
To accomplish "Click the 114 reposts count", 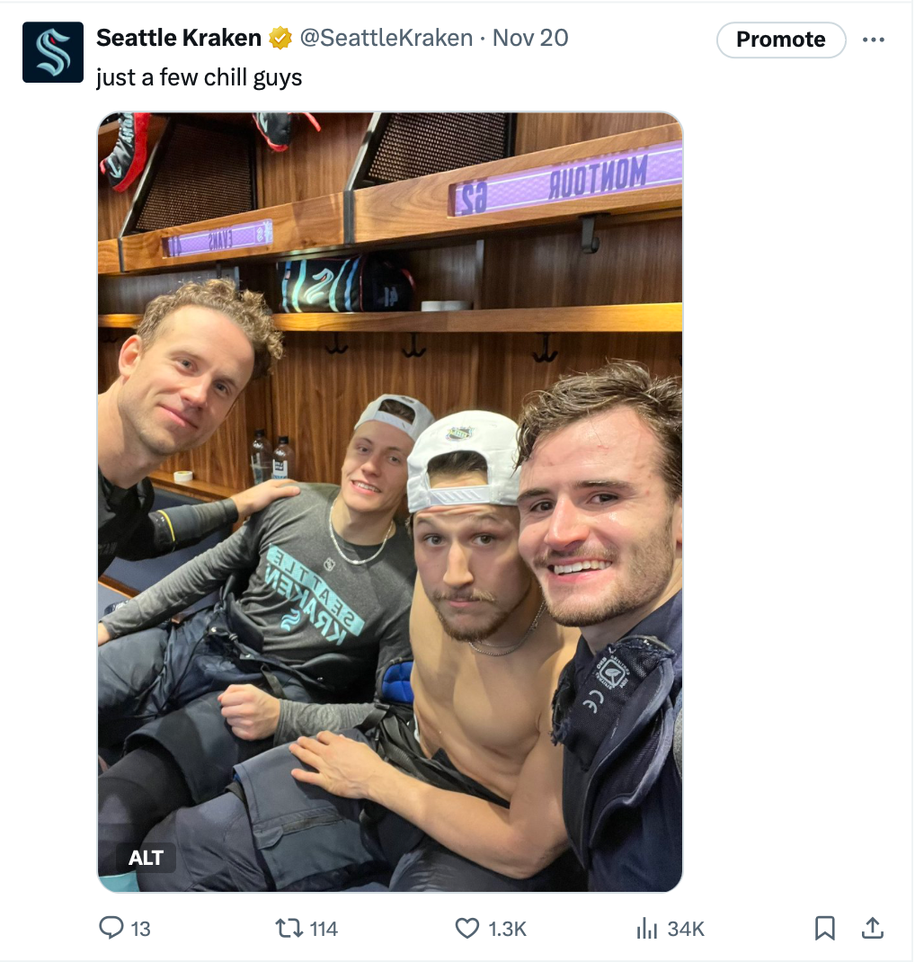I will [x=324, y=929].
